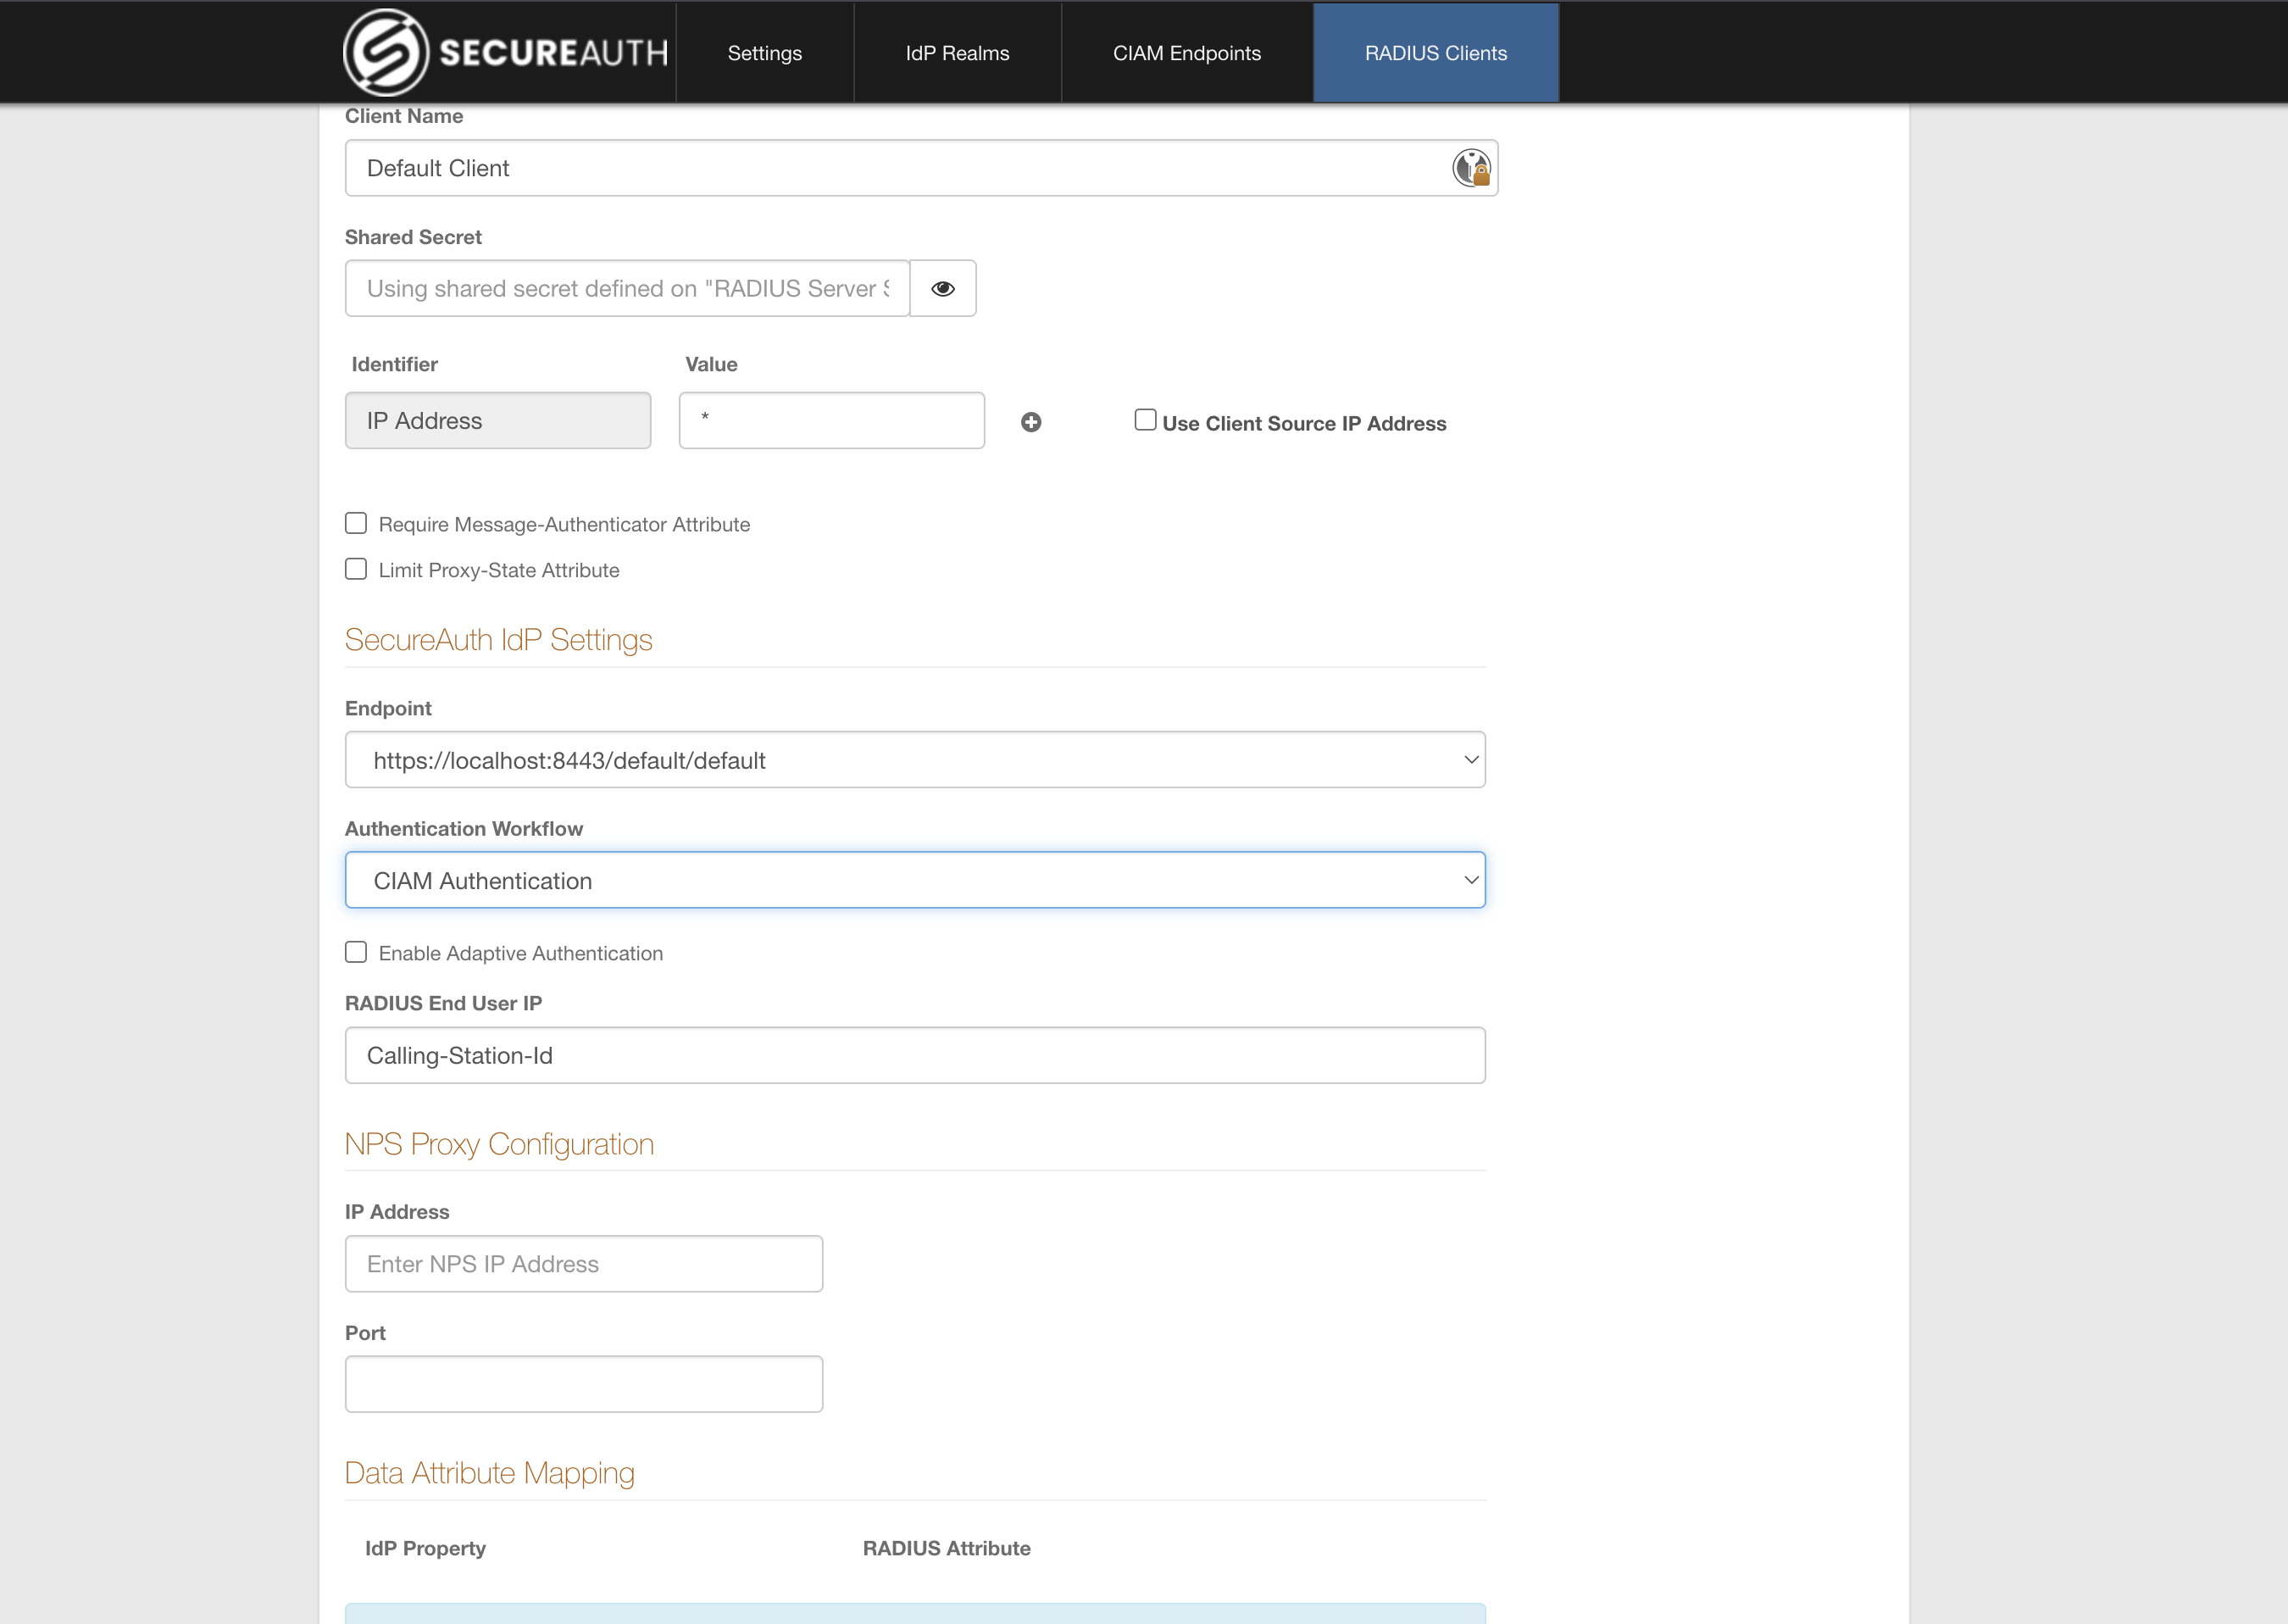Image resolution: width=2288 pixels, height=1624 pixels.
Task: Click the Authentication Workflow label
Action: [x=464, y=829]
